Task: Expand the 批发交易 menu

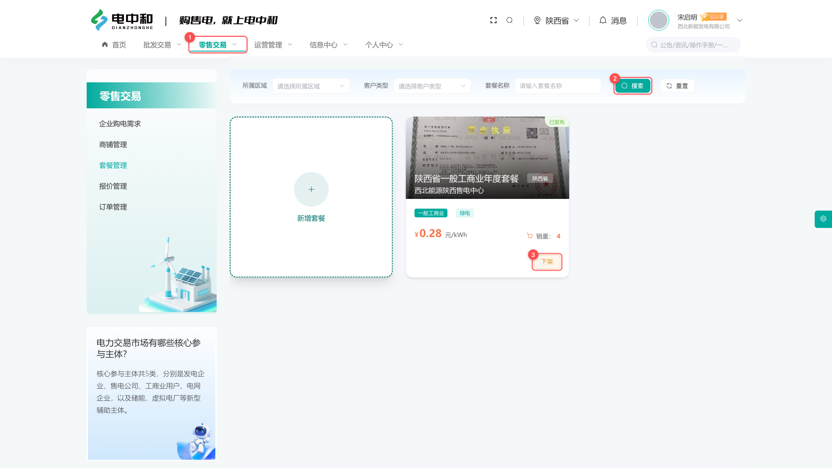Action: pyautogui.click(x=162, y=45)
